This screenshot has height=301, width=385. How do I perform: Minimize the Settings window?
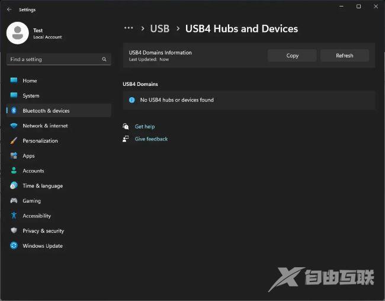341,7
